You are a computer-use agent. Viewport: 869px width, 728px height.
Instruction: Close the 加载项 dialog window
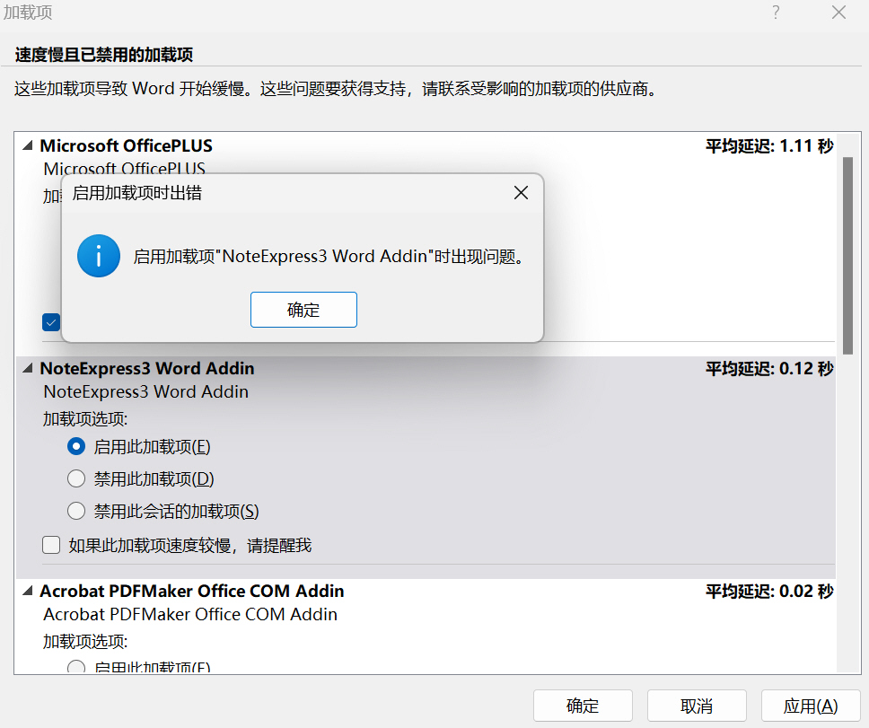(x=838, y=13)
